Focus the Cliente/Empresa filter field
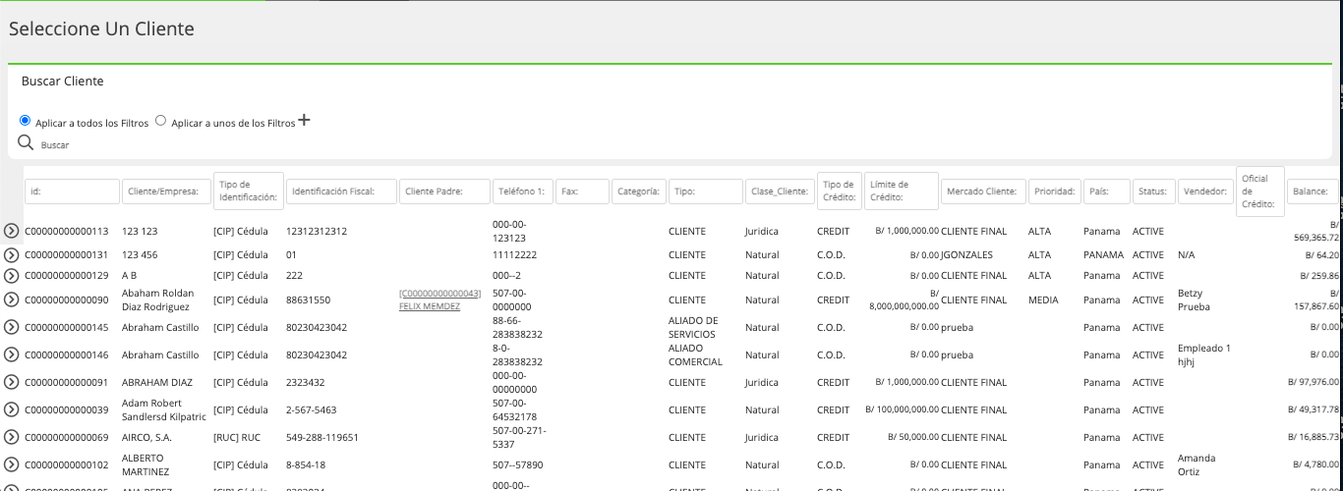Viewport: 1343px width, 491px height. (x=166, y=191)
